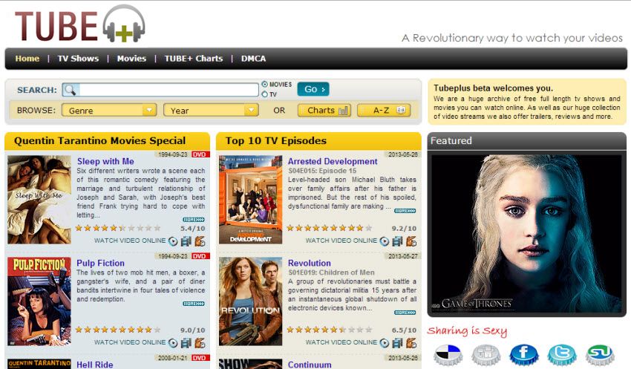Image resolution: width=631 pixels, height=369 pixels.
Task: Rate Sleep with Me using its star bar
Action: tap(118, 228)
